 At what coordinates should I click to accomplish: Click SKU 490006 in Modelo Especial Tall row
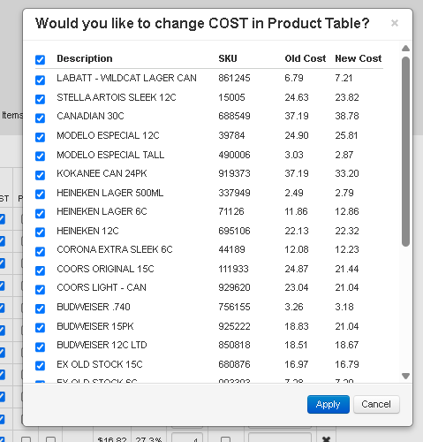(x=234, y=155)
